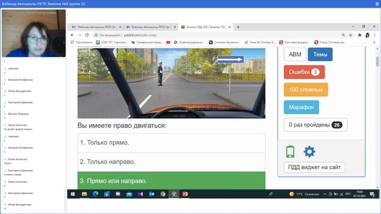Open Microsoft Edge from the taskbar

[95, 194]
